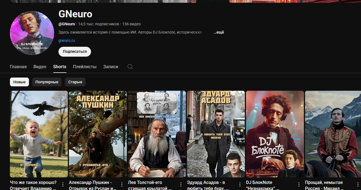
Task: Click the channel search magnifier icon
Action: point(130,67)
